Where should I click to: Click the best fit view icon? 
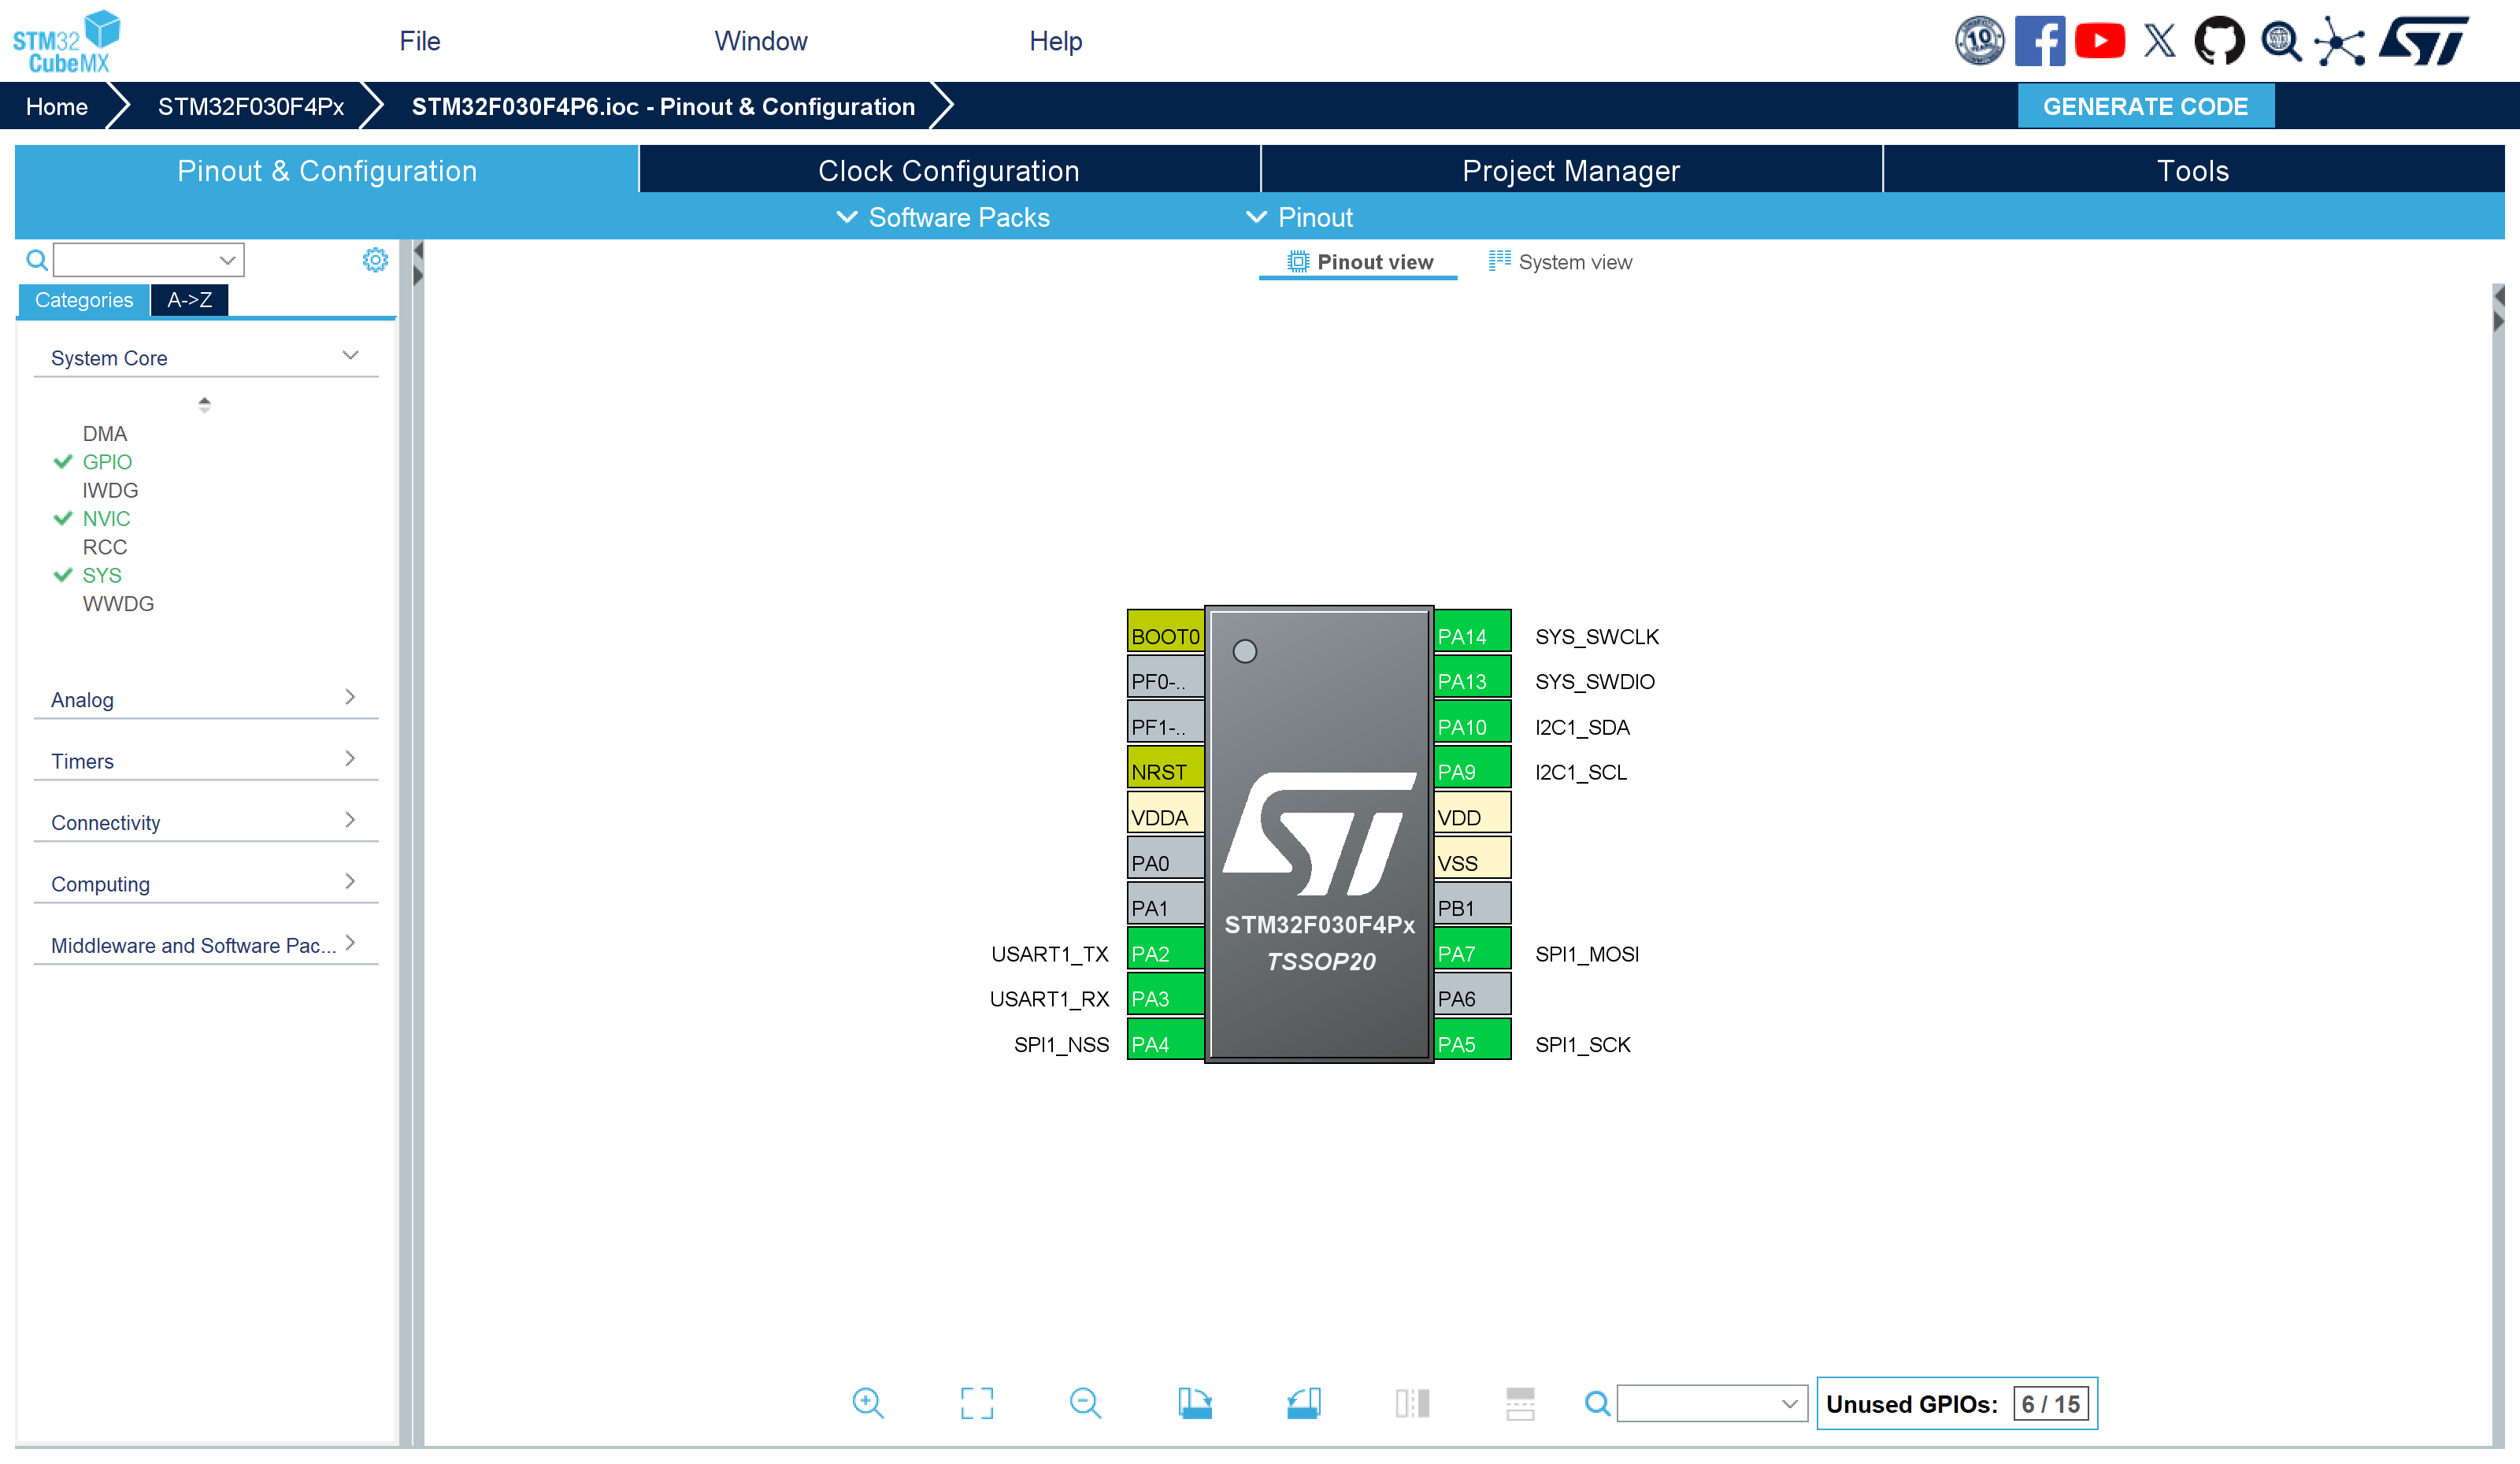pos(977,1404)
